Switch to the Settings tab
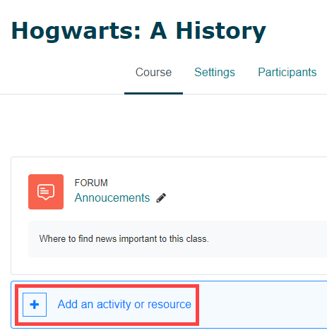327x335 pixels. (215, 72)
